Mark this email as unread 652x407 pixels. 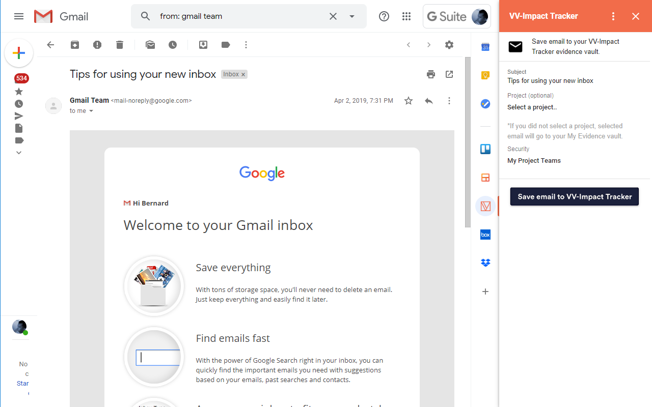pyautogui.click(x=150, y=45)
